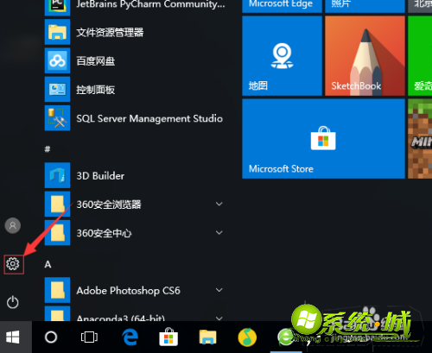Launch Microsoft Edge from taskbar
Viewport: 432px width, 353px height.
coord(130,337)
